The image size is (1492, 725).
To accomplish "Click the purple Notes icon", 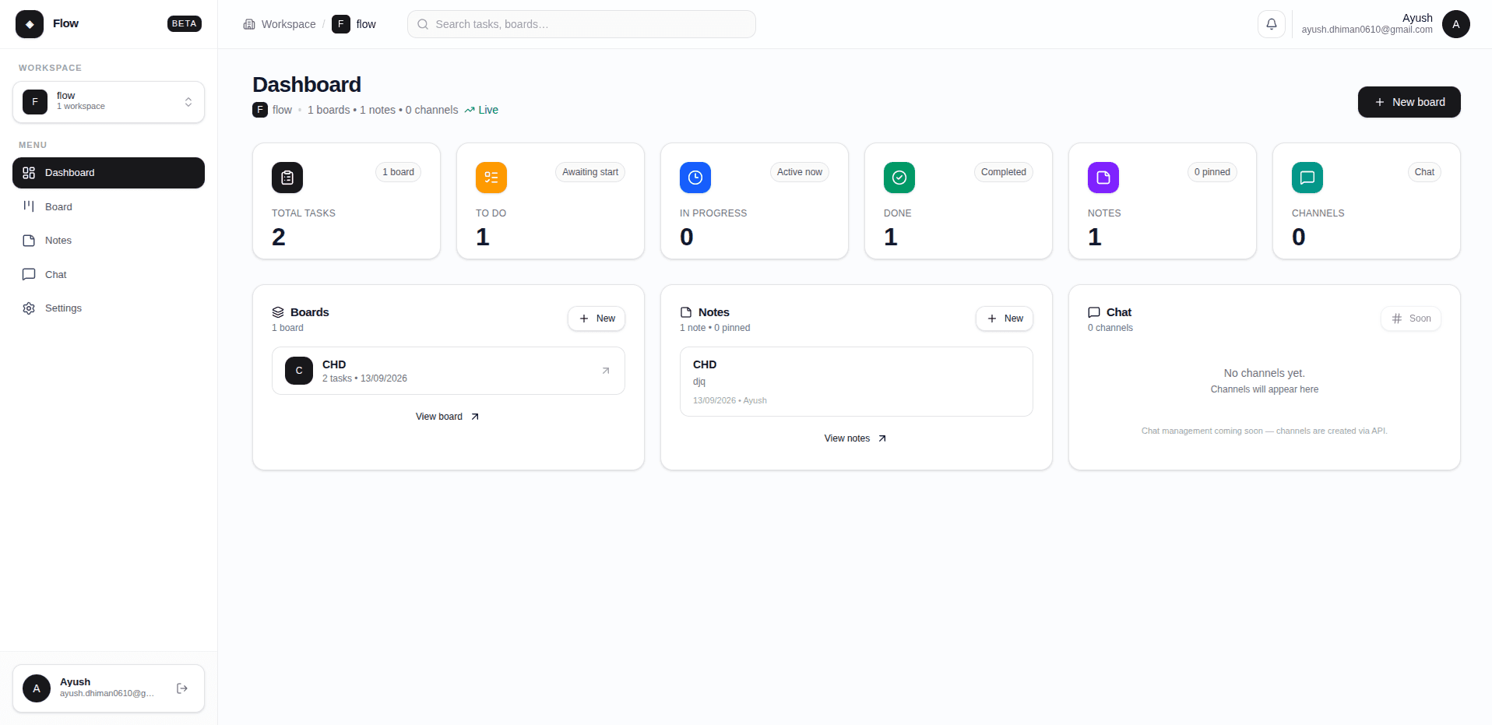I will click(x=1103, y=178).
